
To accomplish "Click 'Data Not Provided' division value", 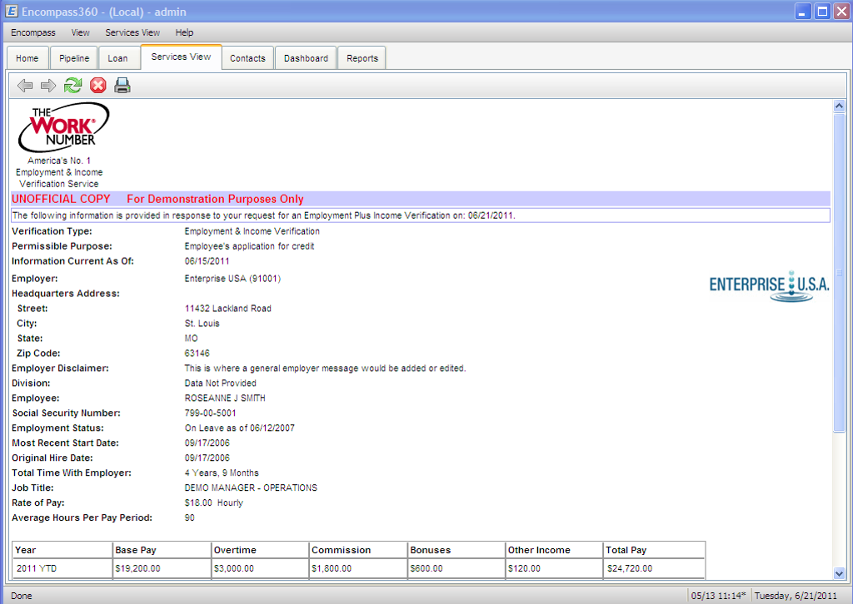I will pyautogui.click(x=220, y=383).
